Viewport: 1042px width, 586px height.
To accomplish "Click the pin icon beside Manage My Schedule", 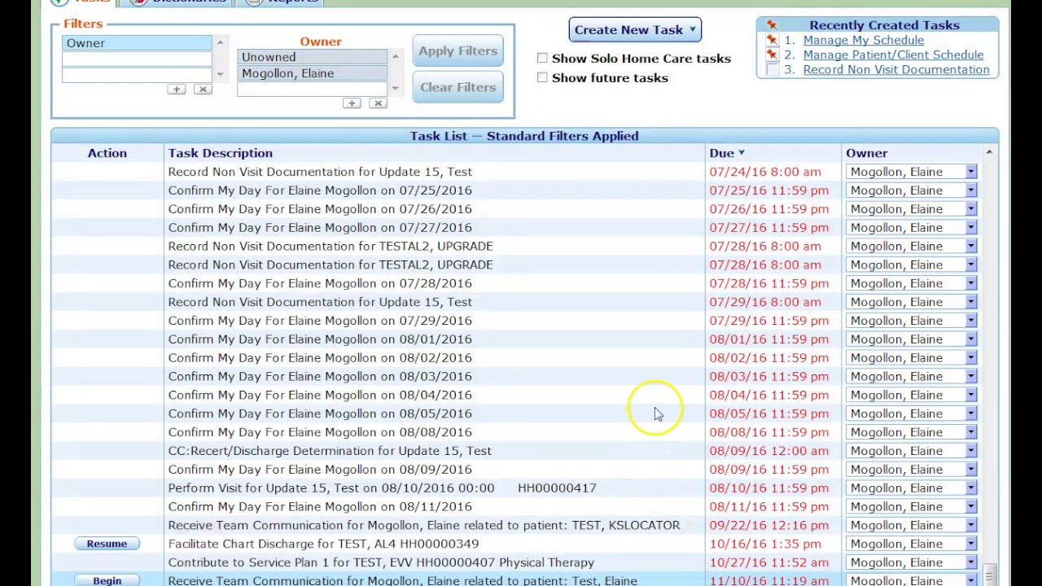I will (772, 41).
